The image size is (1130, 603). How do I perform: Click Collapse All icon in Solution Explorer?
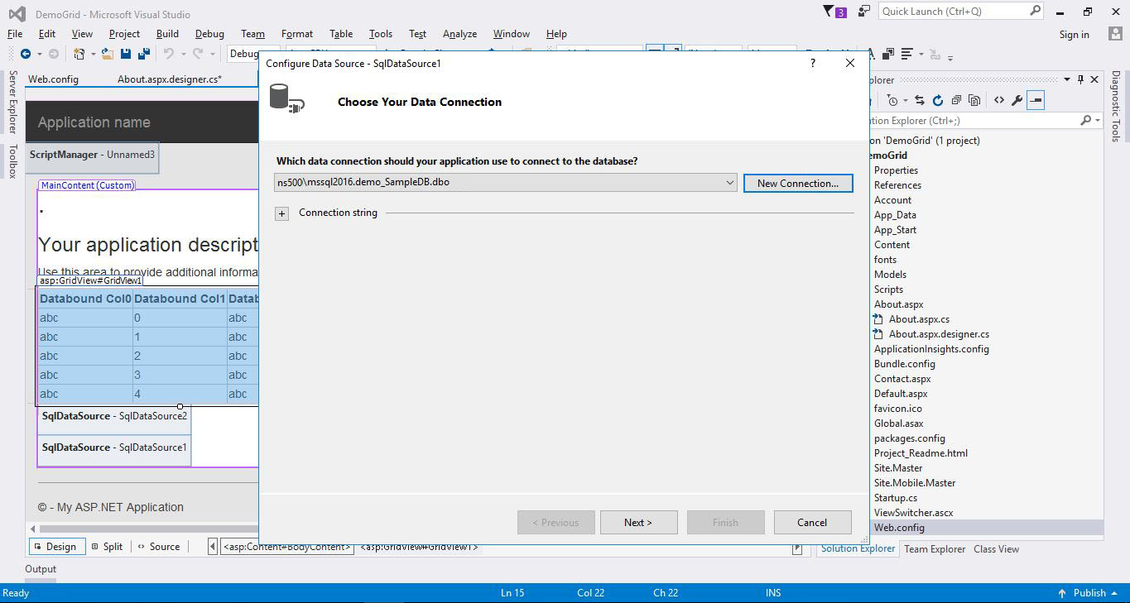[x=956, y=100]
